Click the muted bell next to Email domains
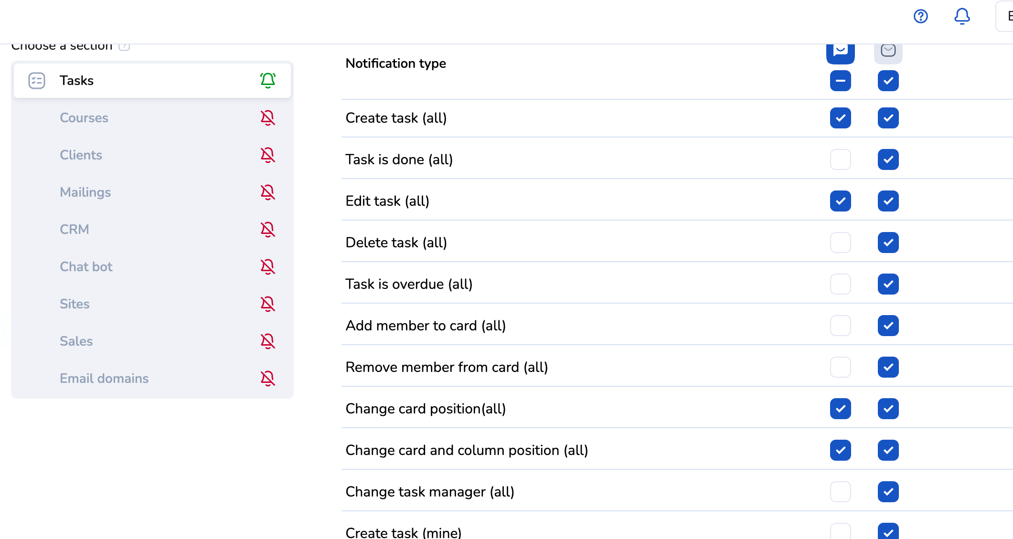 [268, 378]
